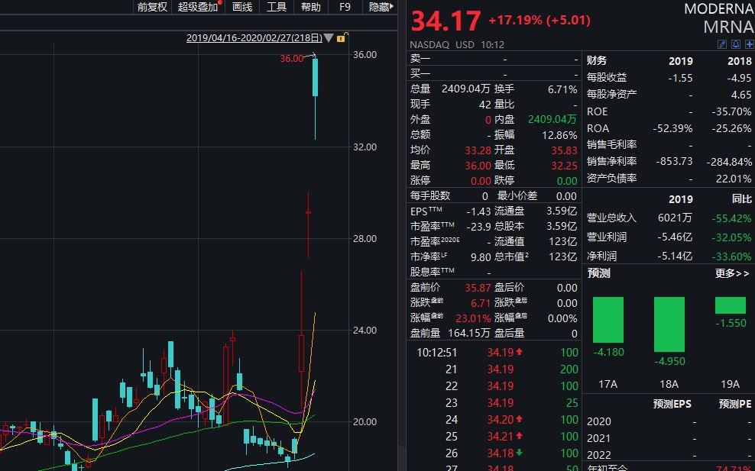This screenshot has height=471, width=755.
Task: Click the 每股收益 -1.55 EPS value
Action: point(680,78)
